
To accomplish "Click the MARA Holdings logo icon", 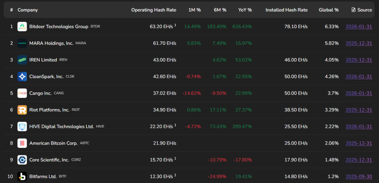I will pos(22,43).
